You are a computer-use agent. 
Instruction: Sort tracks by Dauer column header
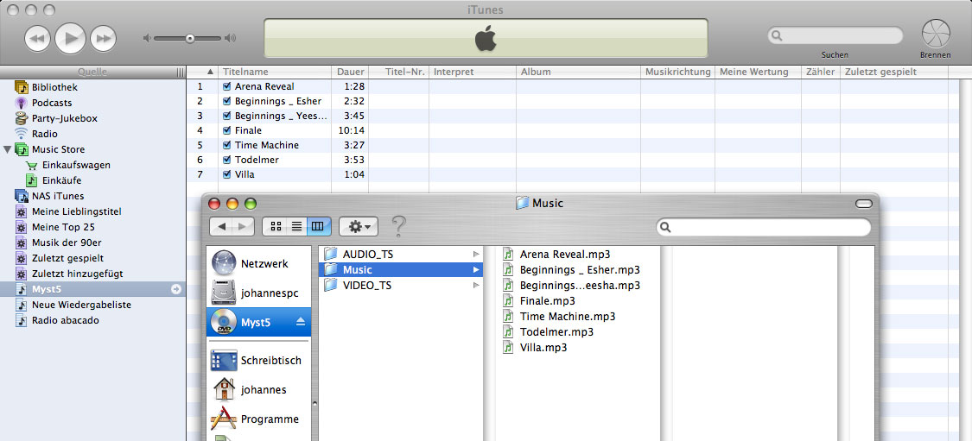point(350,72)
